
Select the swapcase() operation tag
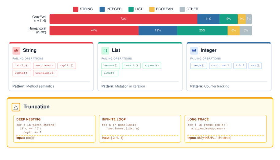(x=44, y=66)
